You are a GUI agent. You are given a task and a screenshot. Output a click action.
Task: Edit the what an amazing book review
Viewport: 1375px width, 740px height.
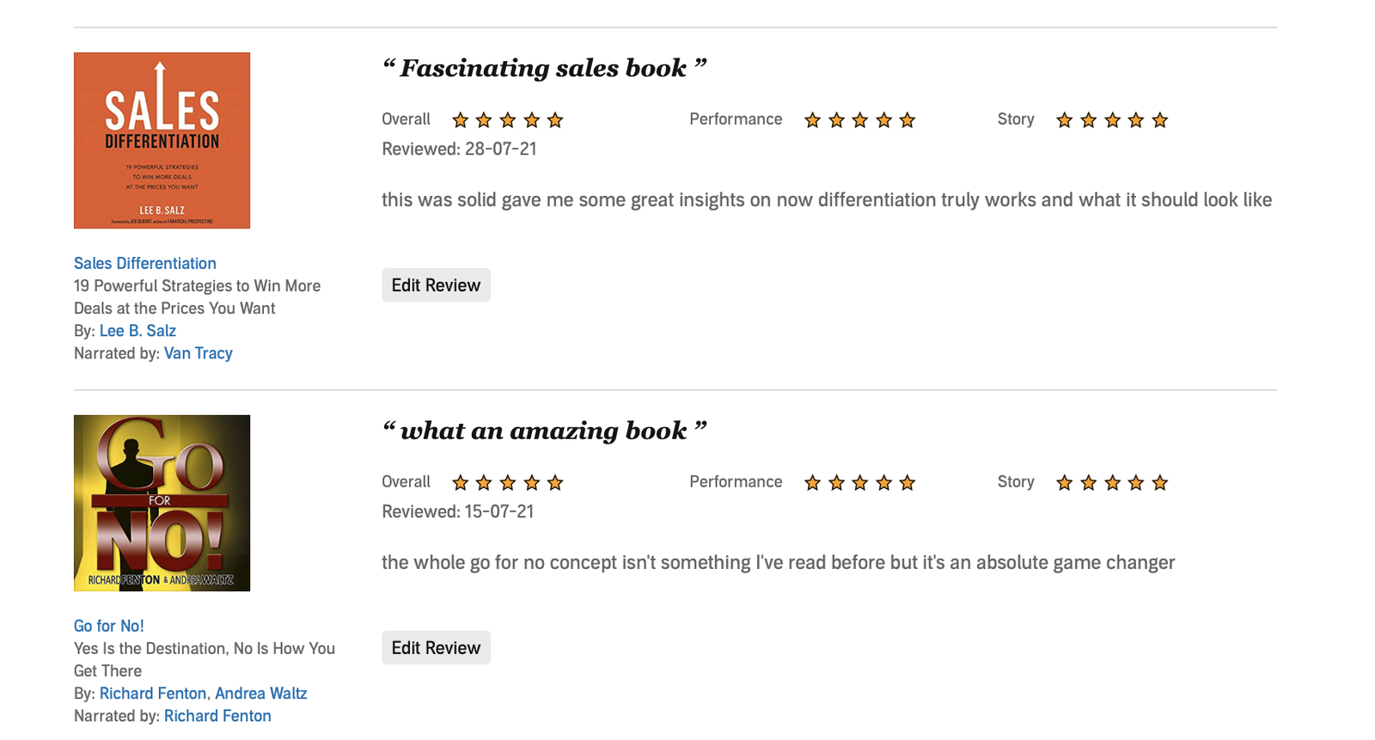pyautogui.click(x=436, y=648)
